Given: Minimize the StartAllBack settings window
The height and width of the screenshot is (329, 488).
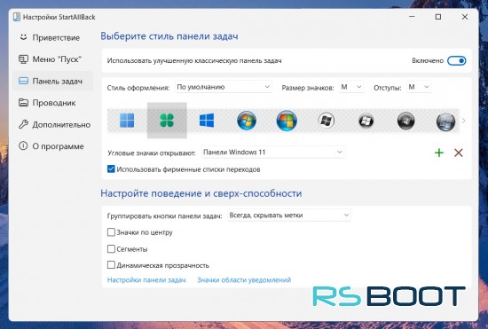Looking at the screenshot, I should point(412,17).
